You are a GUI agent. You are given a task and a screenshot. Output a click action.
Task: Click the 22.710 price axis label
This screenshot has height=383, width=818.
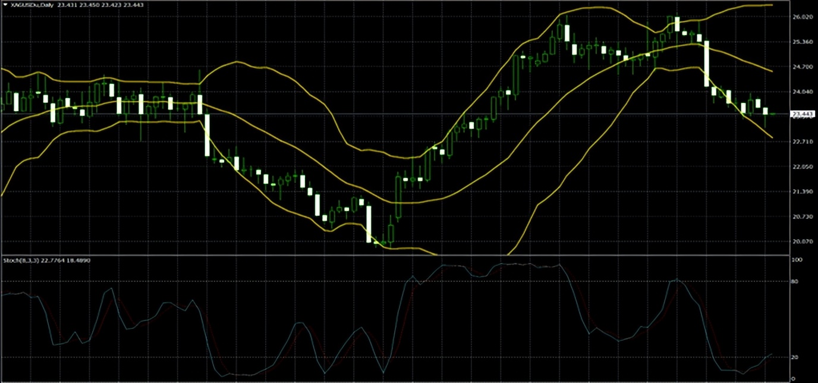click(x=802, y=142)
